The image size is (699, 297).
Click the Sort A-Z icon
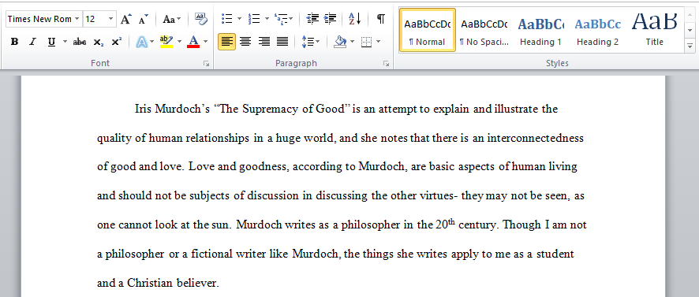click(x=355, y=19)
